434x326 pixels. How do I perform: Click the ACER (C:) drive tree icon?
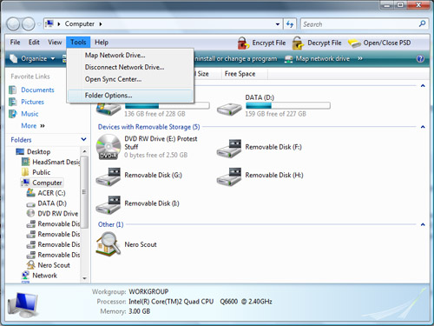tap(30, 193)
